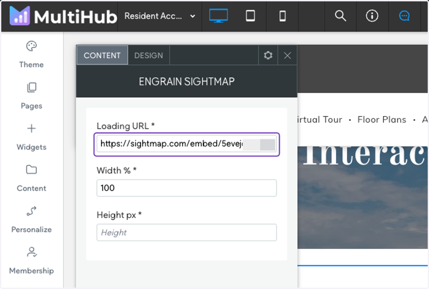Switch to tablet preview mode

coord(250,16)
